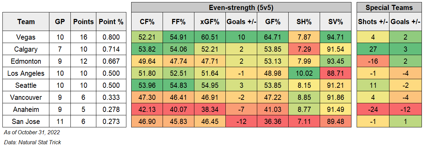Click the GP column header

[60, 22]
